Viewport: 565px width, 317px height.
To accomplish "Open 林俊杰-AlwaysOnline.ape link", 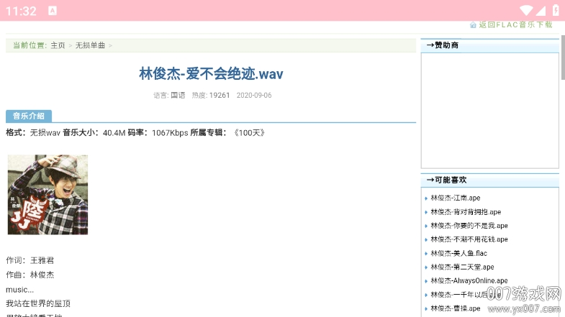I will (x=469, y=280).
